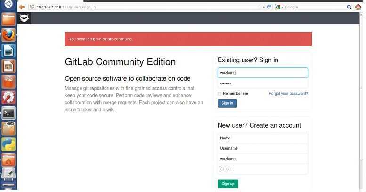The width and height of the screenshot is (366, 192).
Task: Open the address bar history dropdown arrow
Action: (x=264, y=7)
